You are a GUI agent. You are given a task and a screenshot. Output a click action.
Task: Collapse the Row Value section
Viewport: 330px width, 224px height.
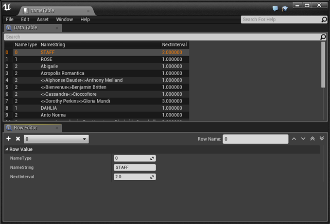7,149
